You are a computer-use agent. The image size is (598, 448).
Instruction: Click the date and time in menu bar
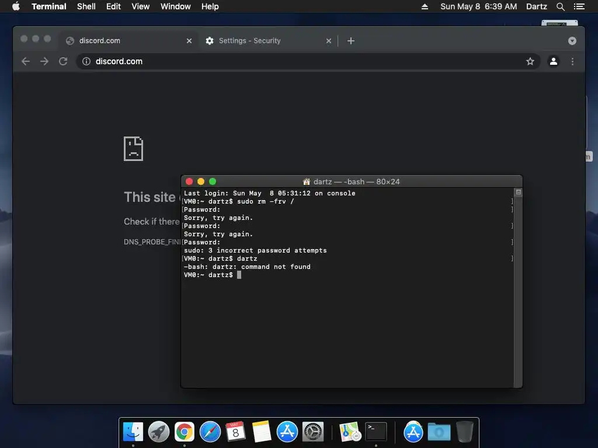tap(479, 6)
